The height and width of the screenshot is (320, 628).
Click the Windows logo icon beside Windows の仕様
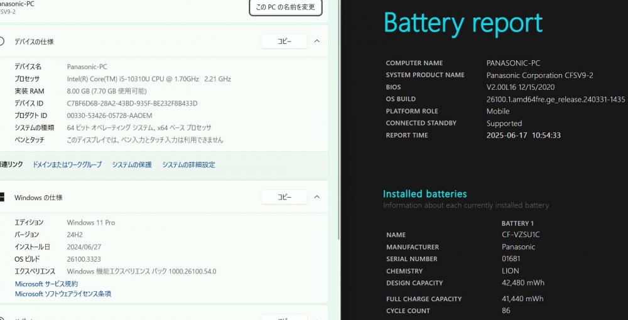[2, 197]
